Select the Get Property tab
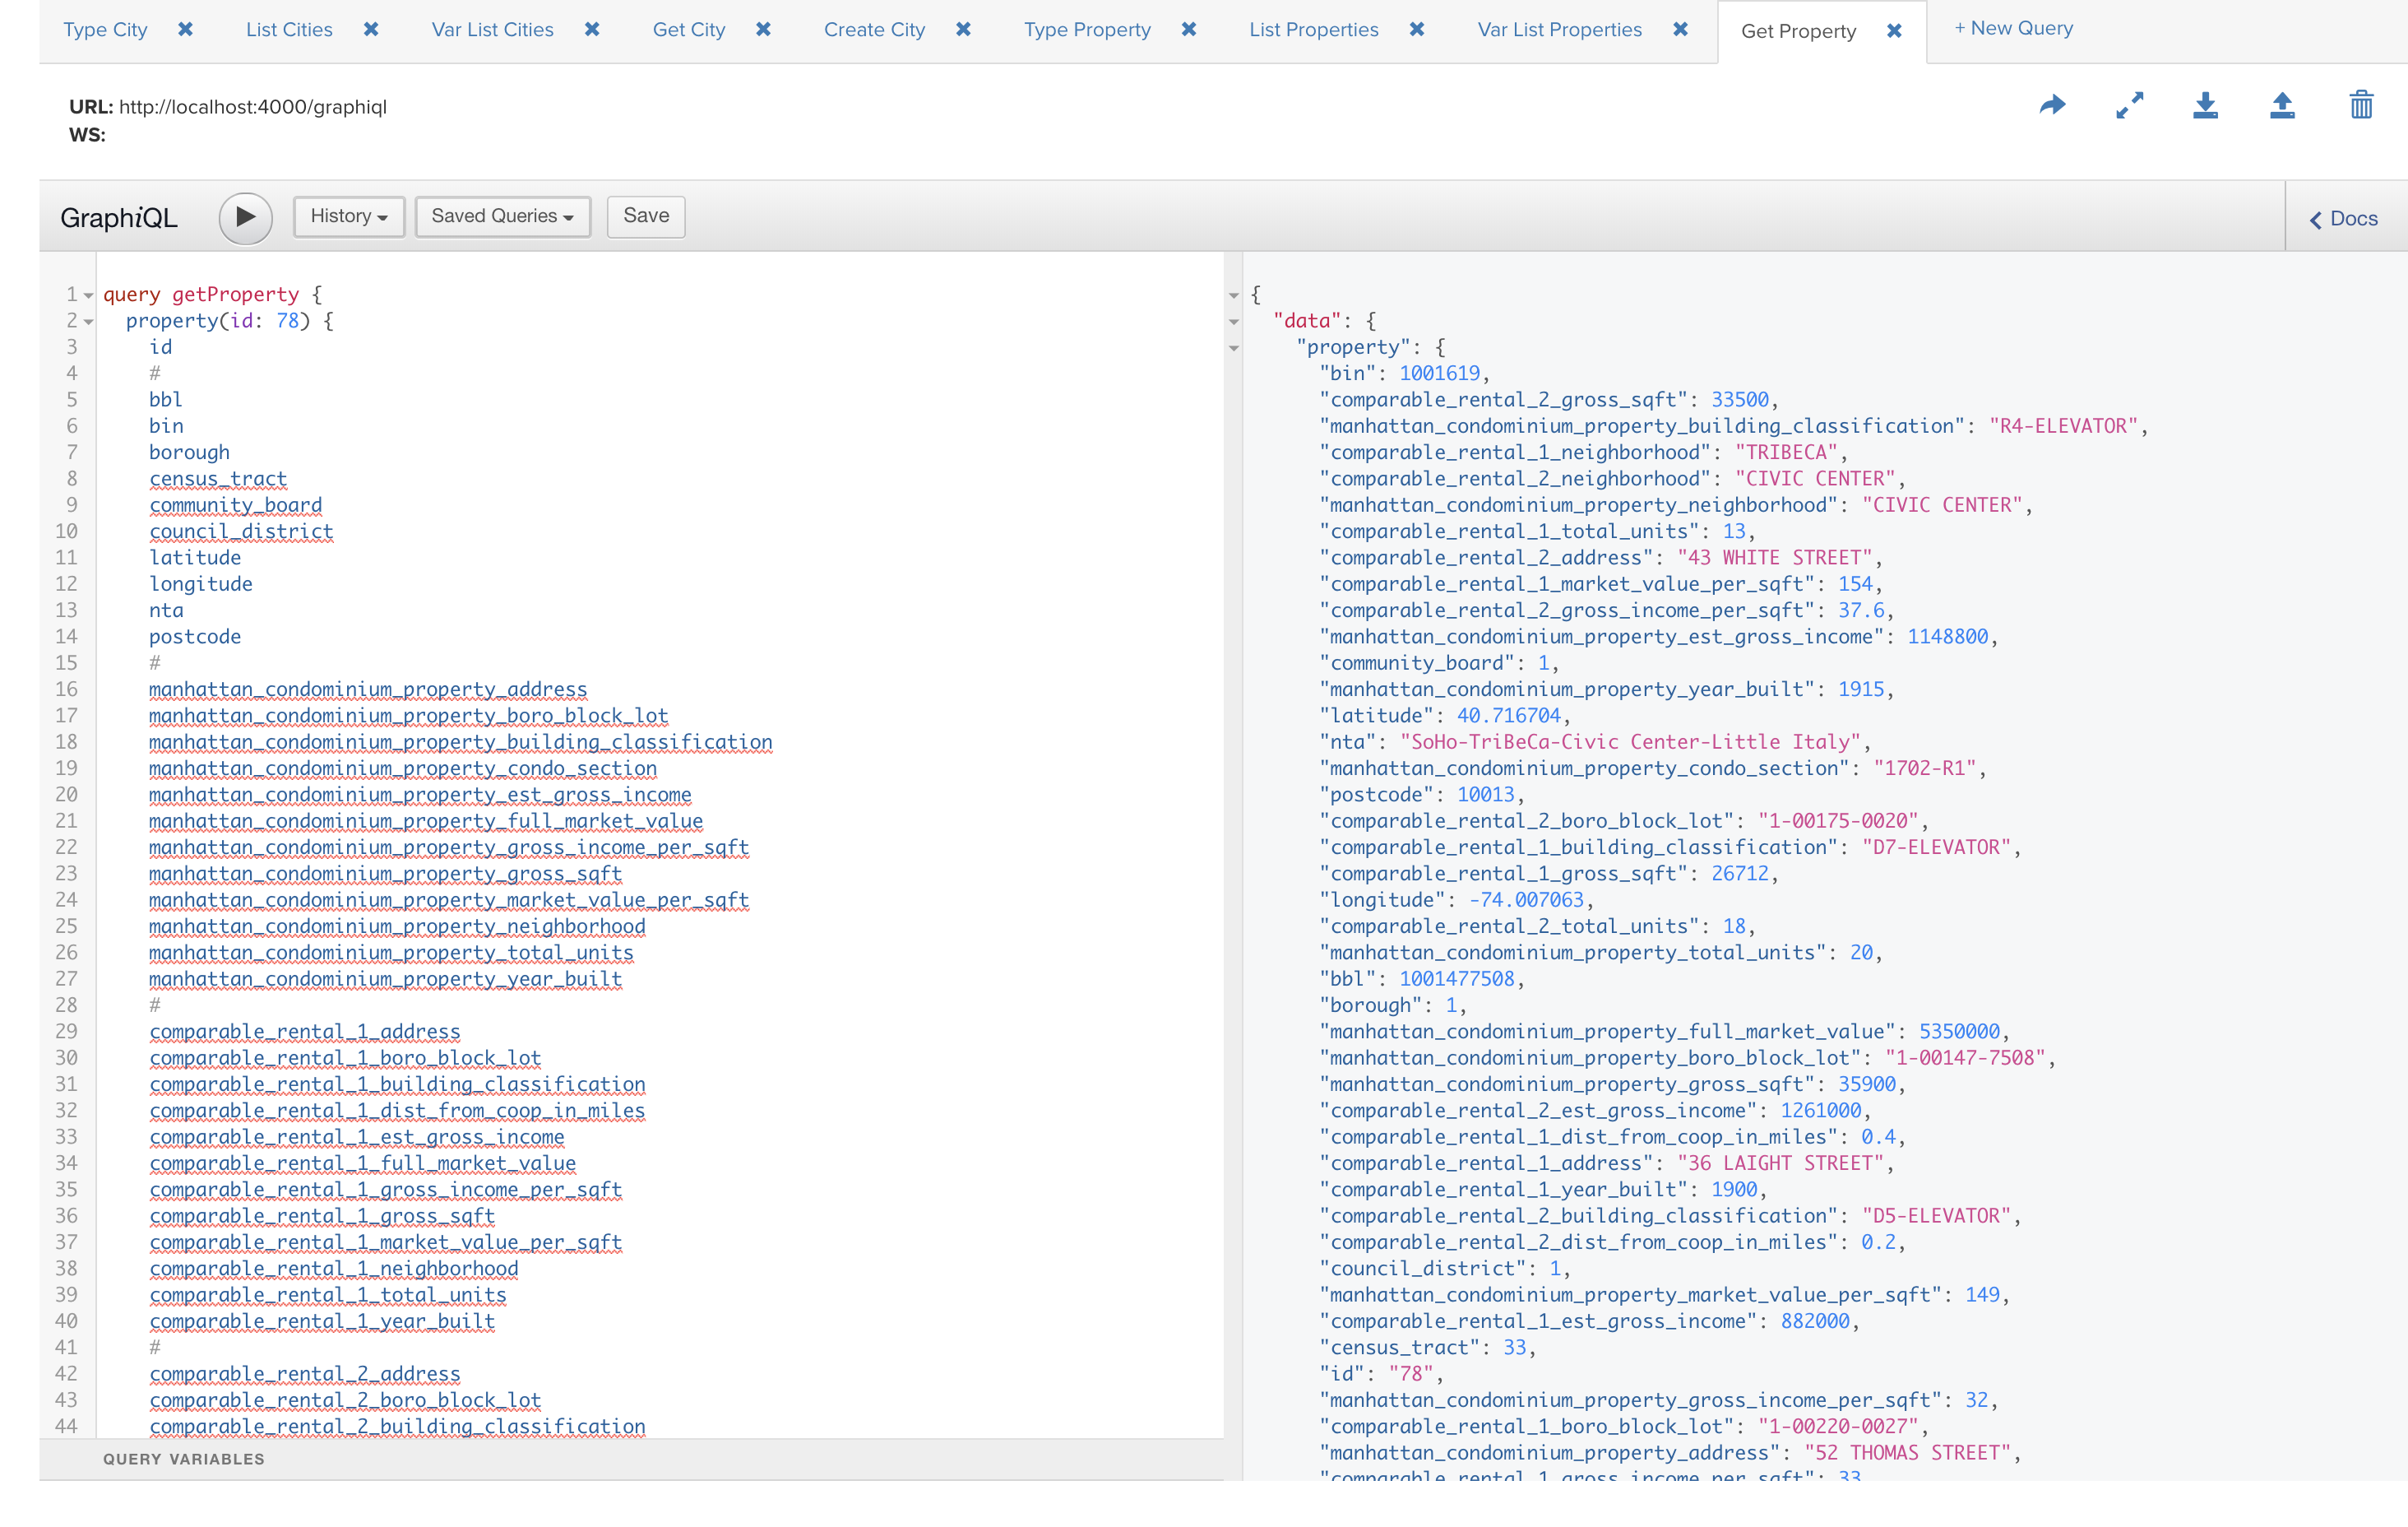Viewport: 2408px width, 1527px height. tap(1798, 31)
